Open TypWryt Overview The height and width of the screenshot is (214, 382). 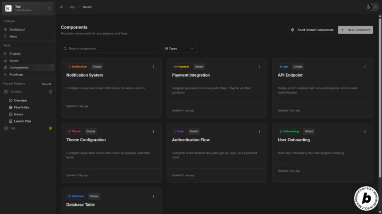click(x=20, y=100)
